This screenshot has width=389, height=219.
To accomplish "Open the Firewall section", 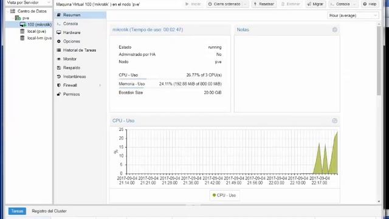I will pyautogui.click(x=80, y=85).
